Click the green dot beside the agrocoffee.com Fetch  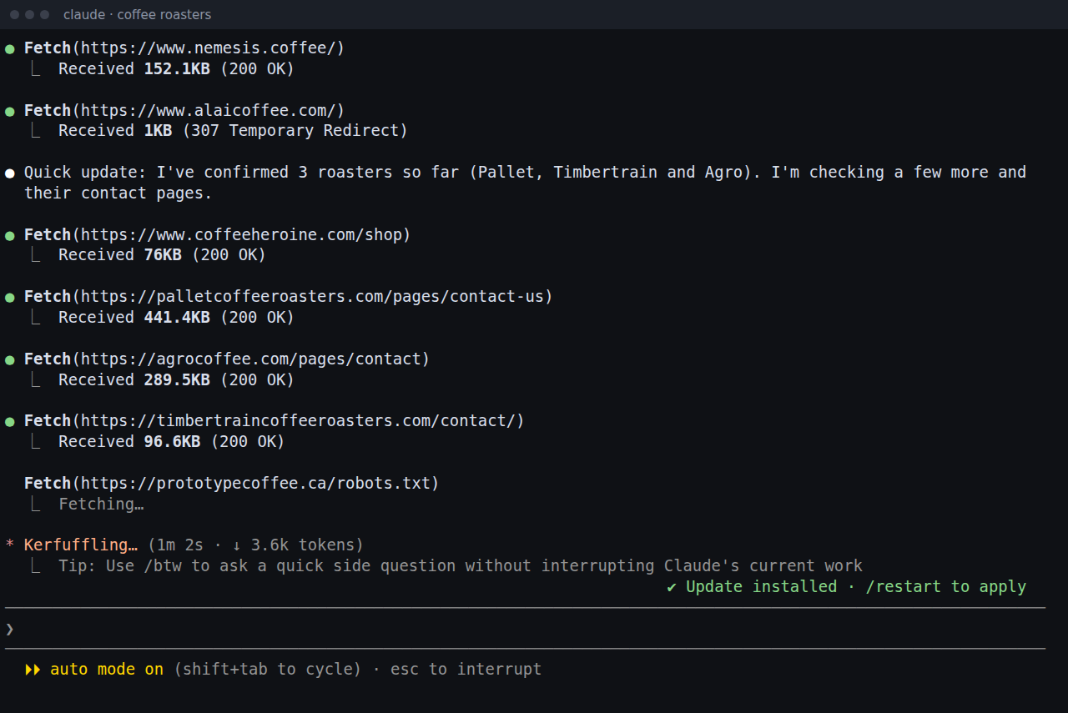click(10, 360)
